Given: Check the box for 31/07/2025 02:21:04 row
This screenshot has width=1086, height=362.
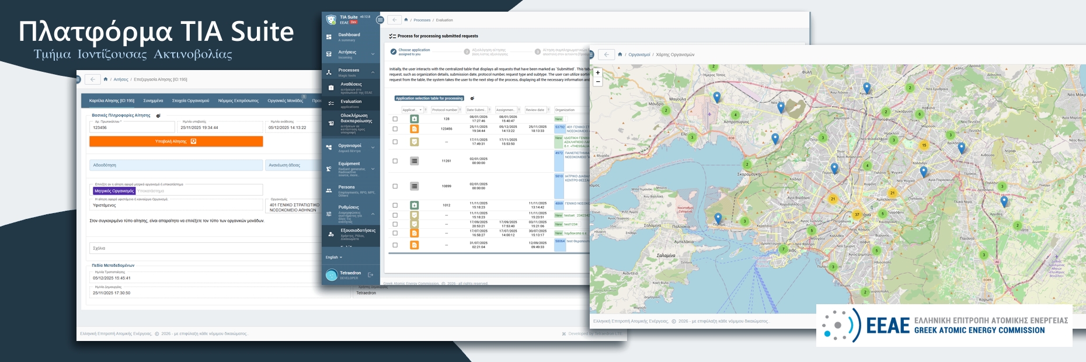Looking at the screenshot, I should 395,245.
